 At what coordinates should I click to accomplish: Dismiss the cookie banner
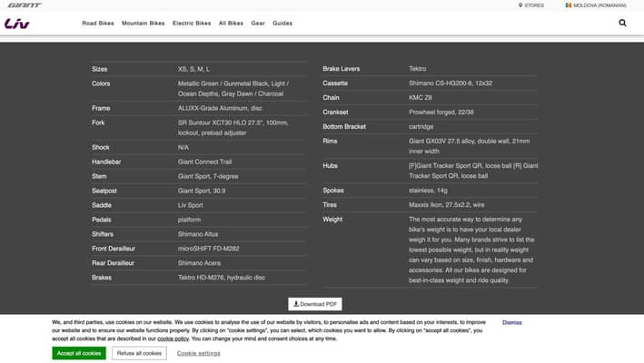pos(511,322)
